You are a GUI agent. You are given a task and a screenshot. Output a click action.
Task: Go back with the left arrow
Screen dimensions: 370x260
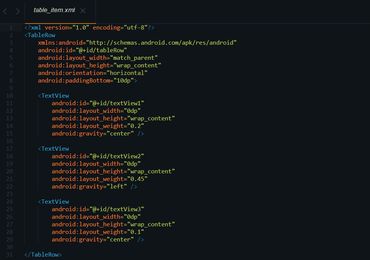[x=5, y=11]
